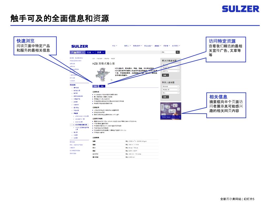
Task: Open the first dropdown in 联系人查询器 panel
Action: click(x=171, y=86)
